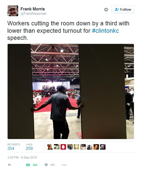The height and width of the screenshot is (172, 142).
Task: Like the tweet with heart icon
Action: tap(46, 165)
